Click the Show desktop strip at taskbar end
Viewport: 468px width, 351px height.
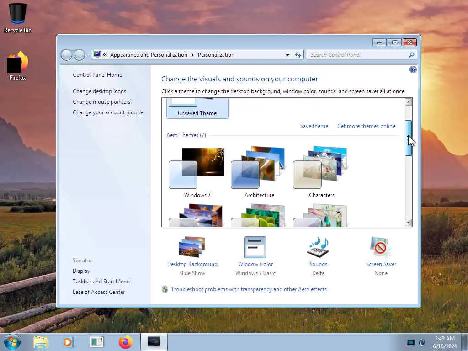464,342
